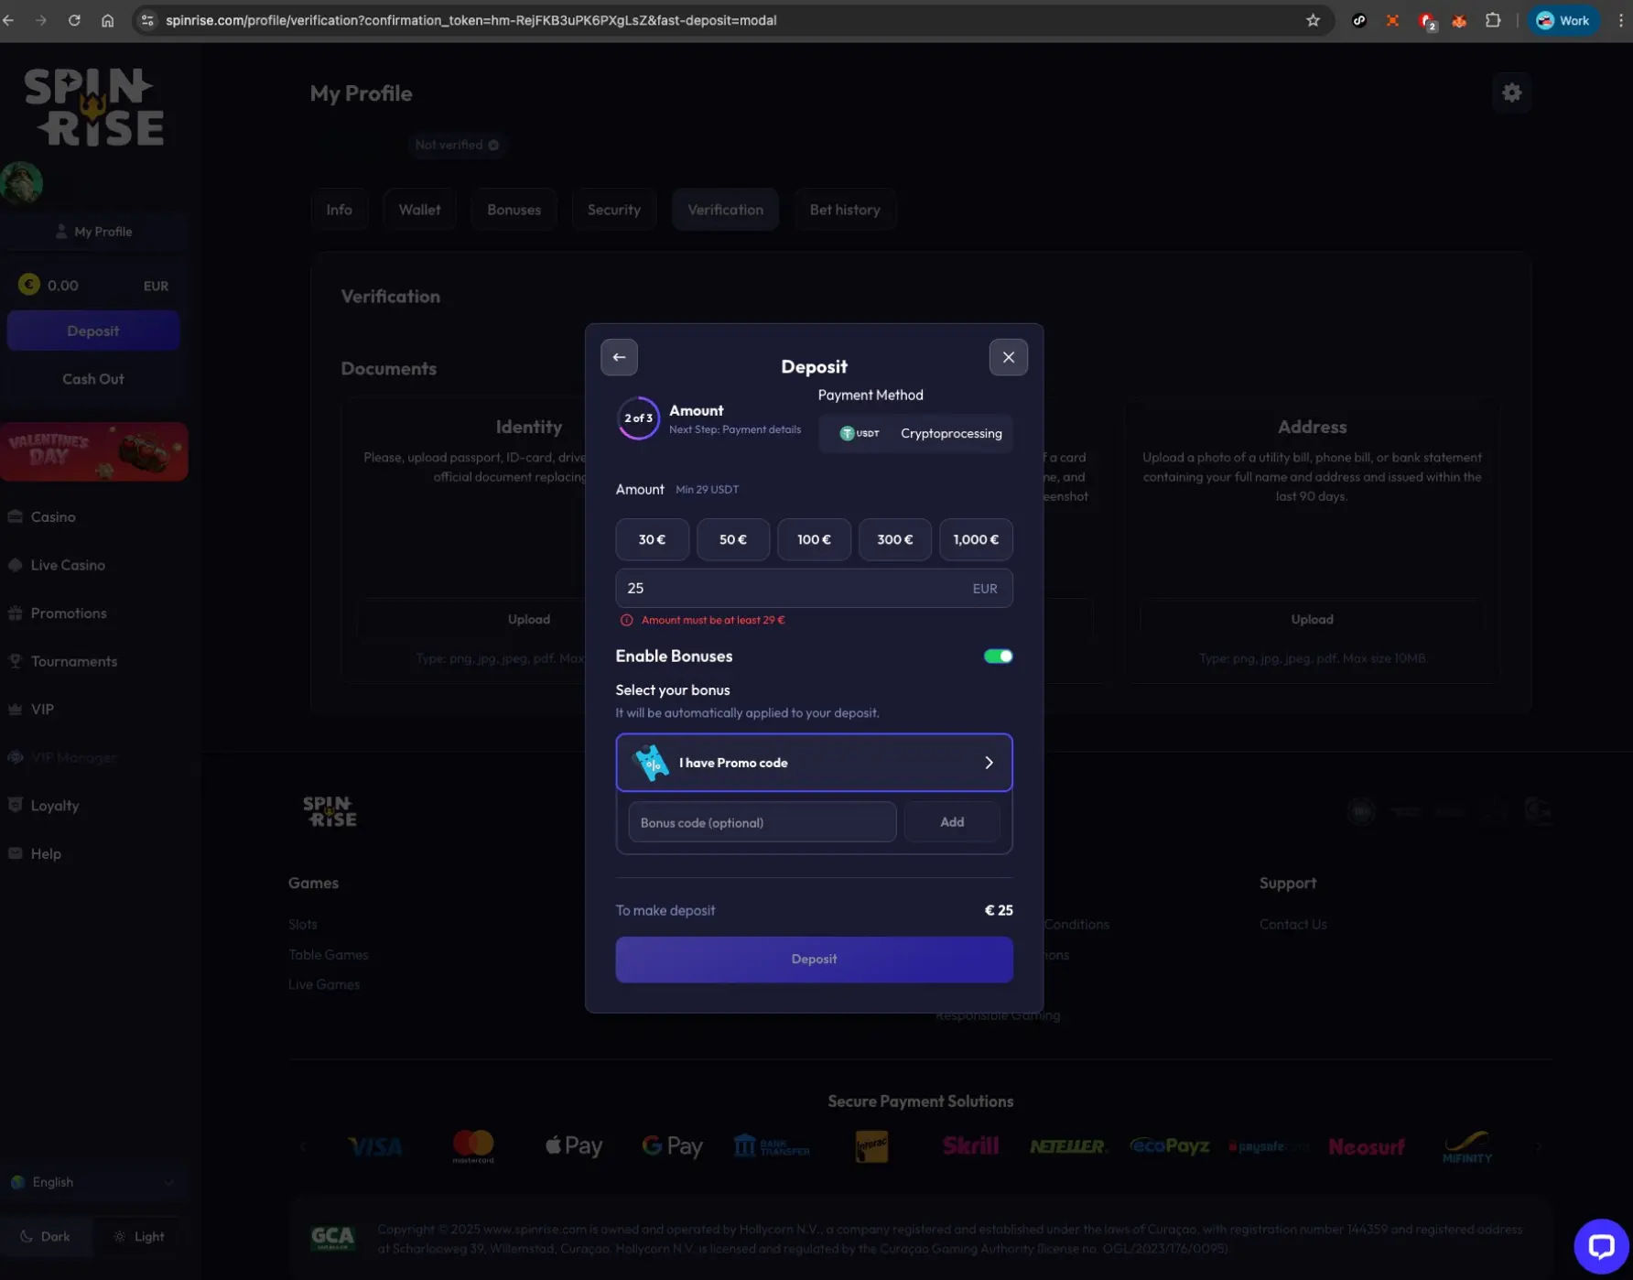Image resolution: width=1633 pixels, height=1280 pixels.
Task: Upload an Address document
Action: (1312, 620)
